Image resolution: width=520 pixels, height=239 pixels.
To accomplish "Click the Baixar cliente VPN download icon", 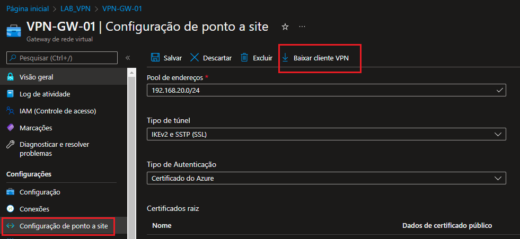I will click(x=285, y=58).
